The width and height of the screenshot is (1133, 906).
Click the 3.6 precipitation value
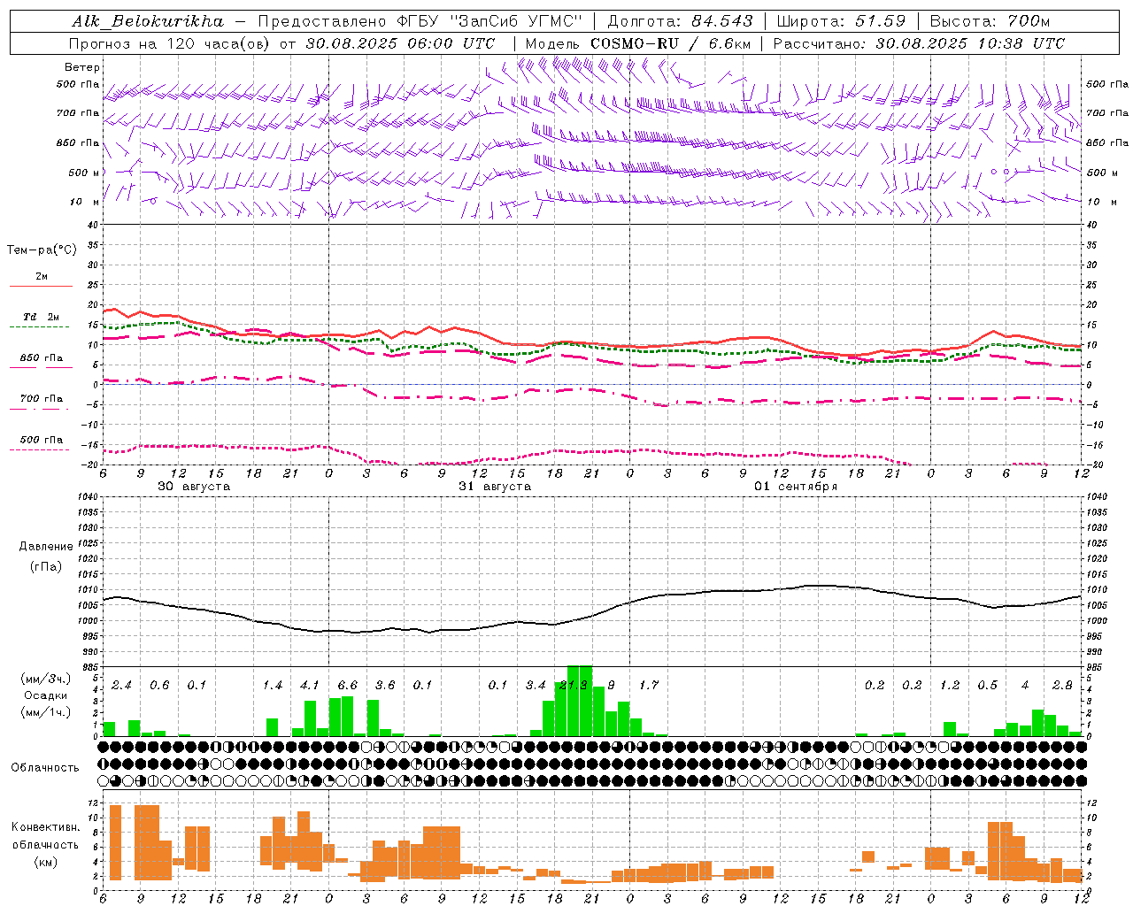pyautogui.click(x=385, y=686)
